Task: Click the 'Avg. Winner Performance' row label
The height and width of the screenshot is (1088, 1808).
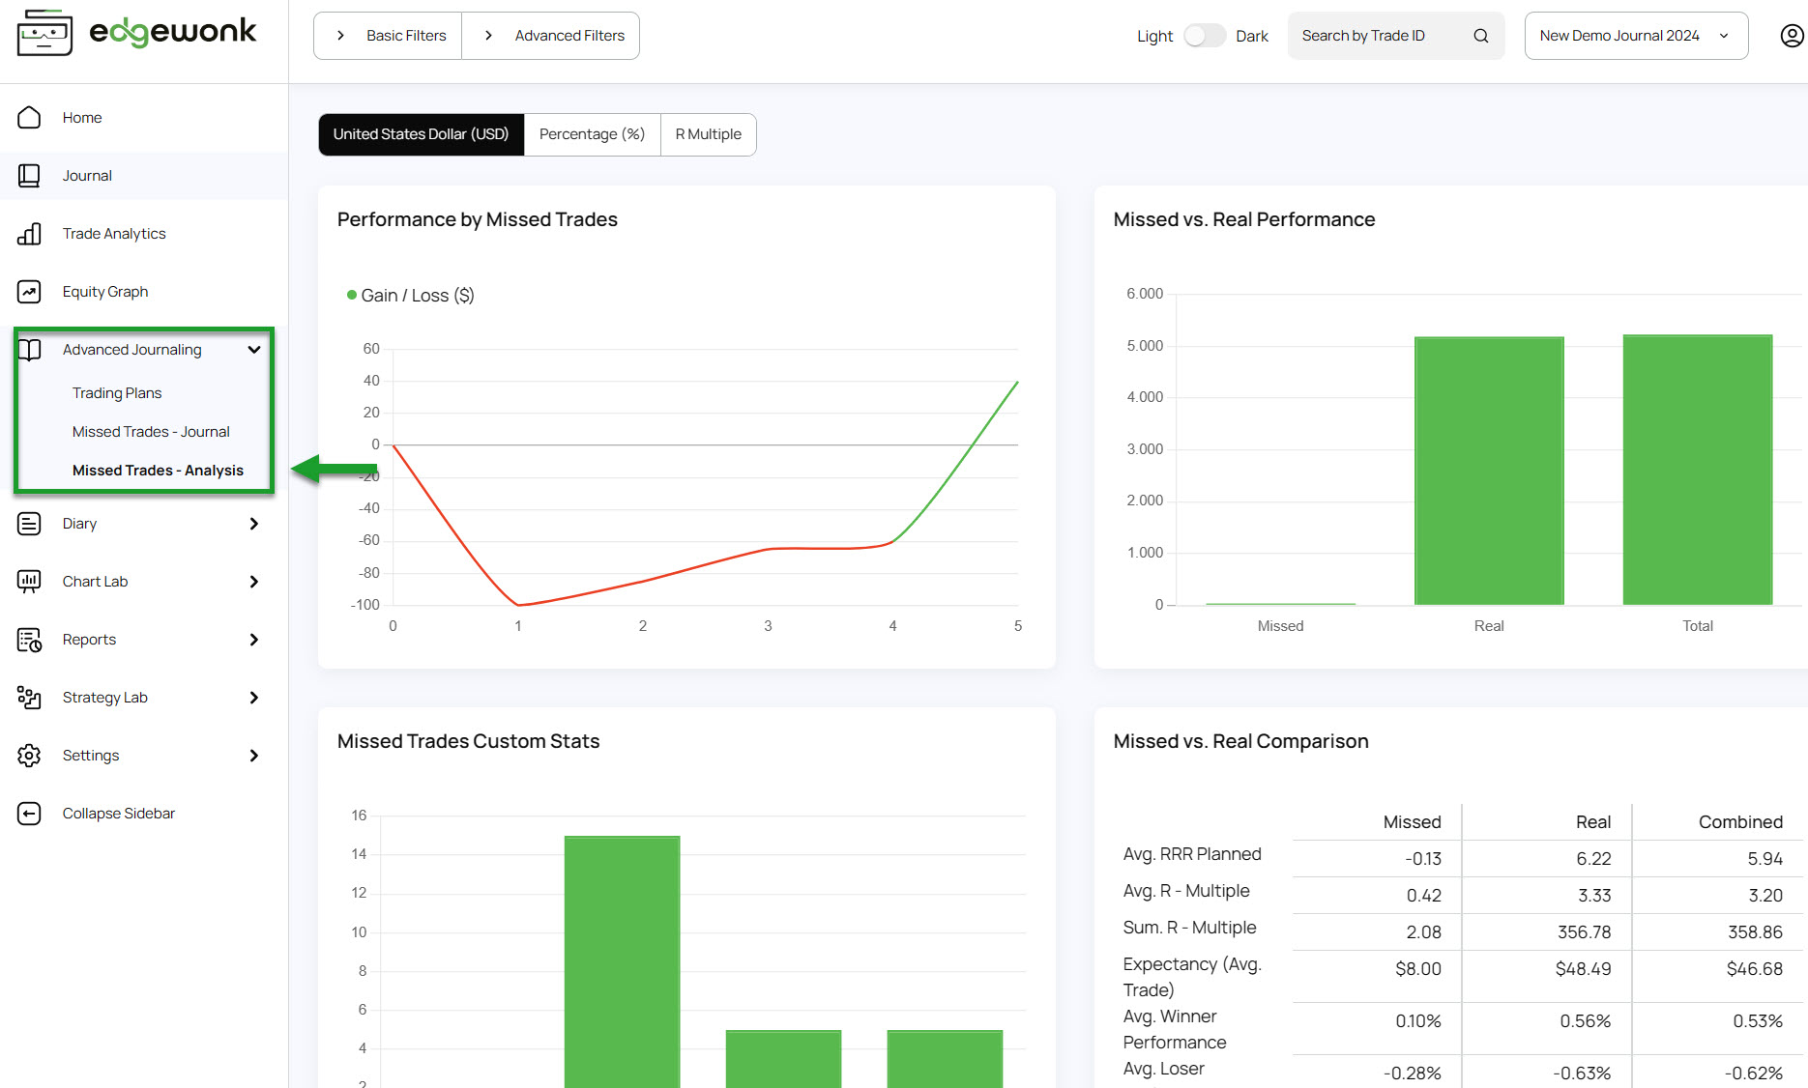Action: (1175, 1029)
